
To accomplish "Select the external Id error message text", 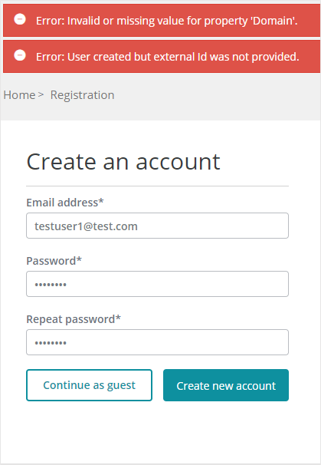I will coord(168,57).
